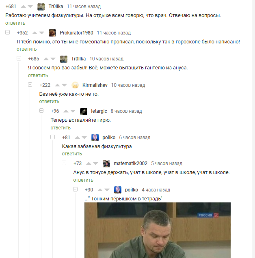Upvote matematik2002's +73 comment

pyautogui.click(x=89, y=163)
